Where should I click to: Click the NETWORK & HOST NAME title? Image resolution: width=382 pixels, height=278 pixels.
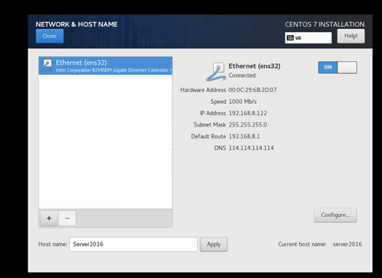pos(77,24)
